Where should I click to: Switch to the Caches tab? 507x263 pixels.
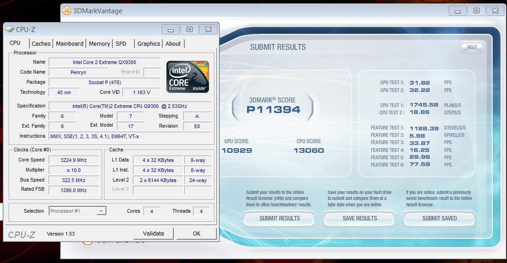[41, 44]
